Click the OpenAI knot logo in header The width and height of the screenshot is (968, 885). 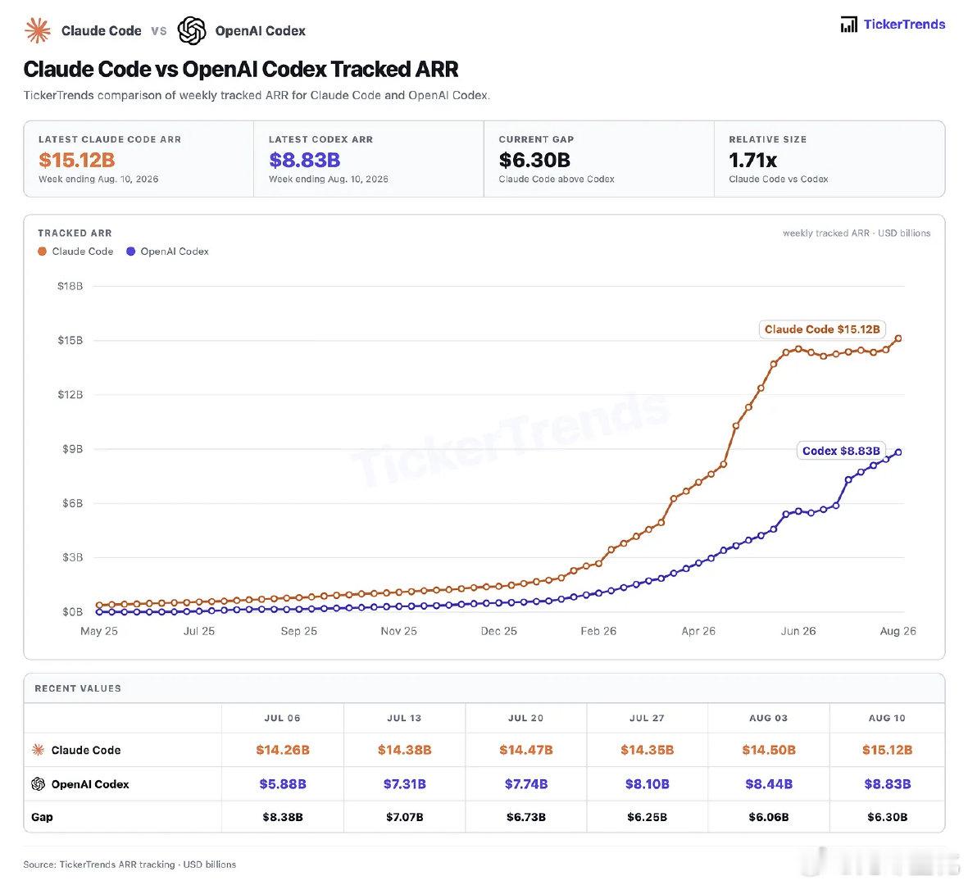point(192,30)
